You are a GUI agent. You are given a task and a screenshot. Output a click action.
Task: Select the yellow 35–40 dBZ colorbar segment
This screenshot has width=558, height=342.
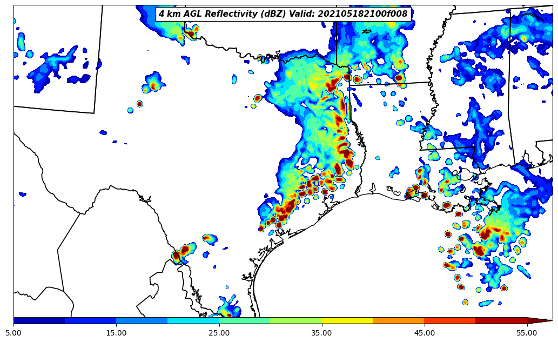[347, 320]
